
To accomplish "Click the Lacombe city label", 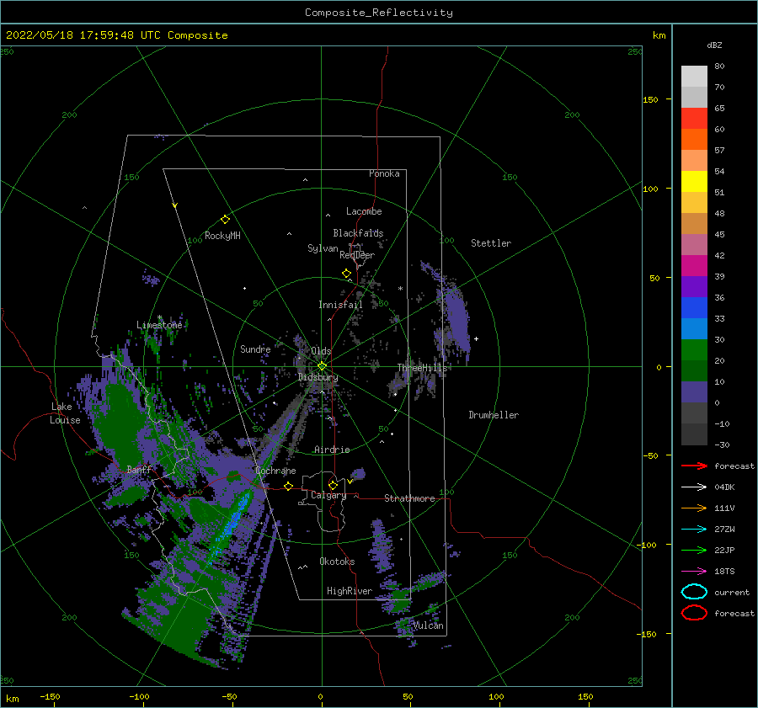I will coord(364,211).
